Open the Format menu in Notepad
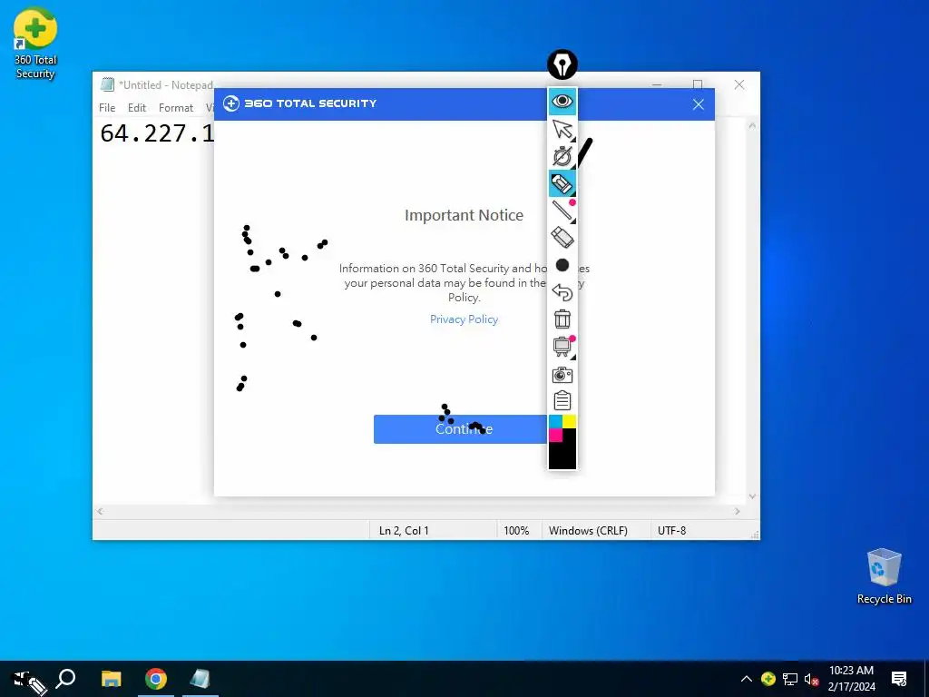The width and height of the screenshot is (929, 697). [176, 108]
